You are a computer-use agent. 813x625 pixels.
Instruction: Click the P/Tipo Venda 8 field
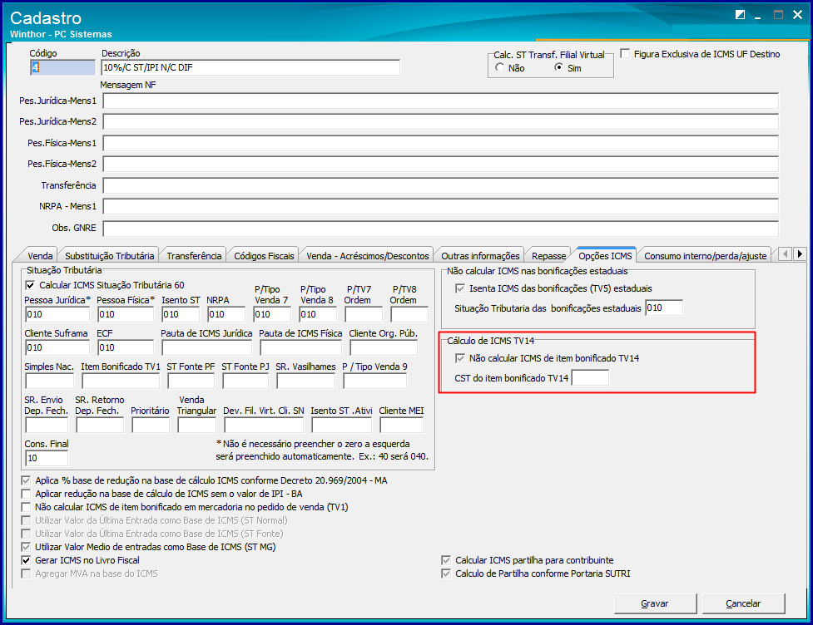(318, 314)
